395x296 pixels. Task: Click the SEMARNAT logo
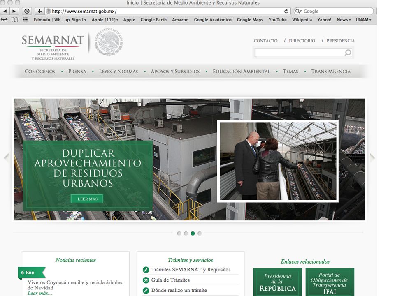pos(53,47)
